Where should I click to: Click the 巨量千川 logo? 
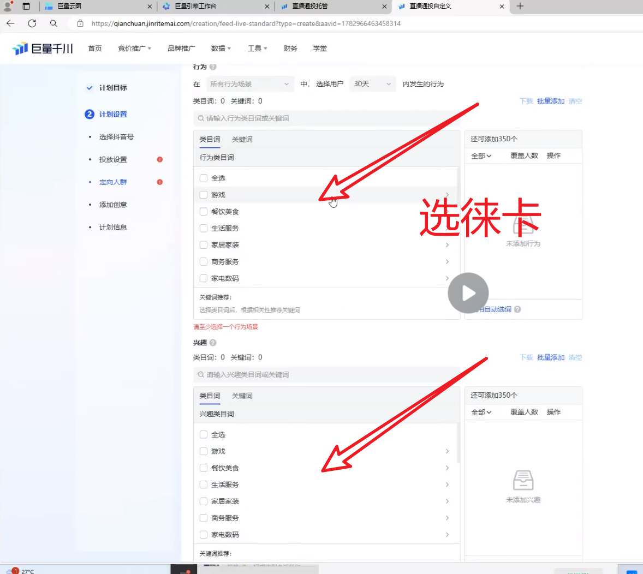click(x=43, y=49)
